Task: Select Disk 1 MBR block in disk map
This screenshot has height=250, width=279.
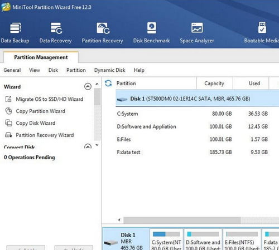Action: [126, 239]
